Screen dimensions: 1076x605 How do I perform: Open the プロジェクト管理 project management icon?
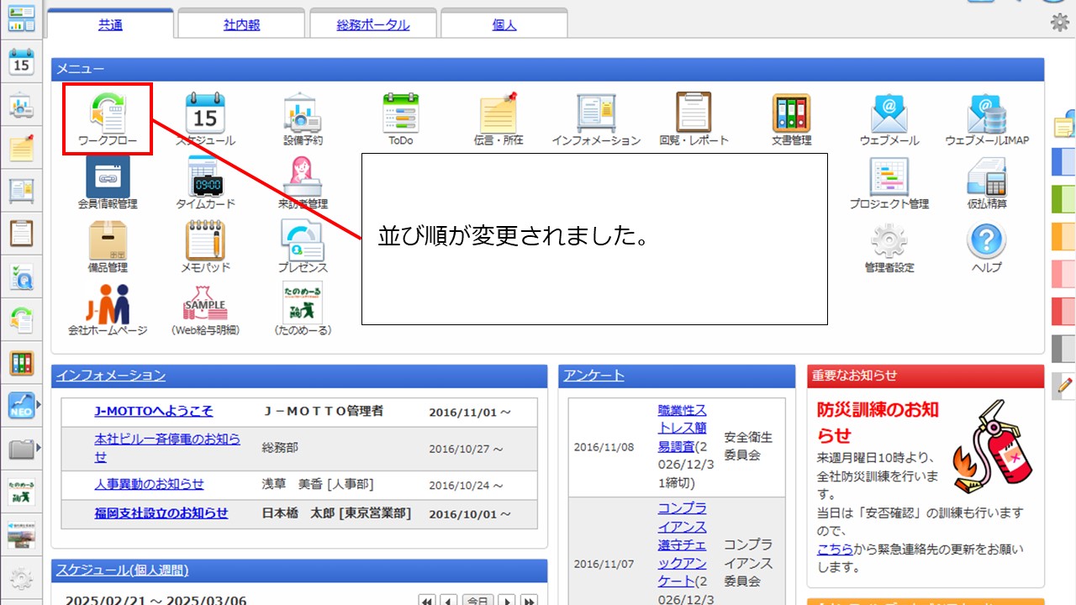[x=889, y=181]
